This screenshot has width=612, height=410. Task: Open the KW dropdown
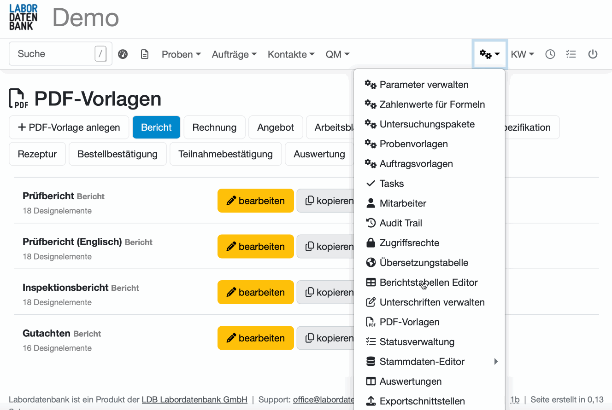(522, 54)
